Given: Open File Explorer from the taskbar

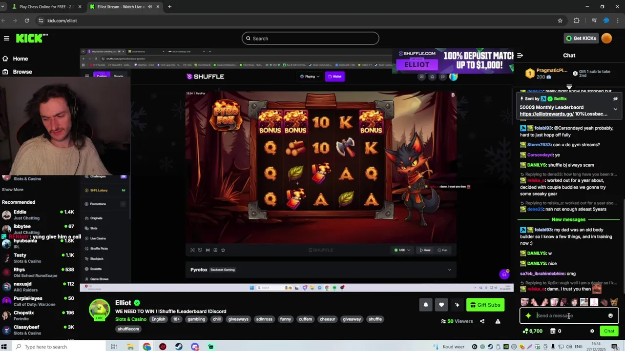Looking at the screenshot, I should [130, 347].
